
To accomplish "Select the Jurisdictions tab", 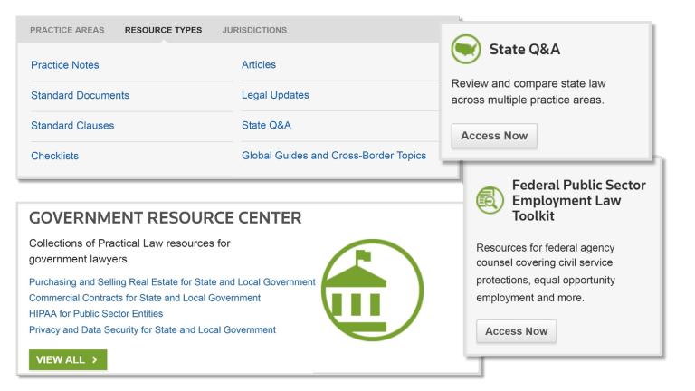I will [x=254, y=30].
